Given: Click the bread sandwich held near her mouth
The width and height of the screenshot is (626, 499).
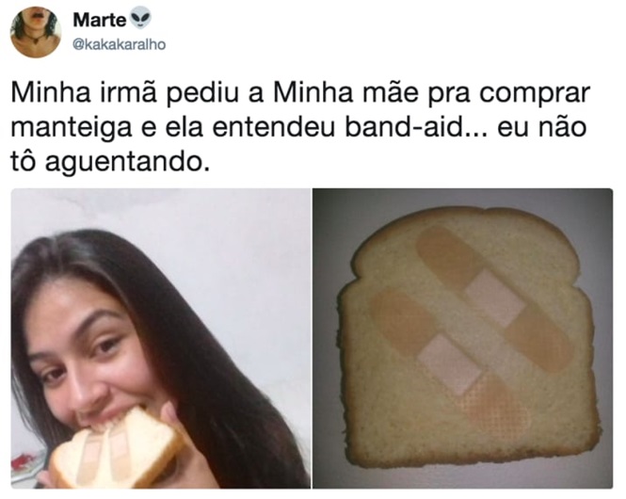Looking at the screenshot, I should coord(118,449).
